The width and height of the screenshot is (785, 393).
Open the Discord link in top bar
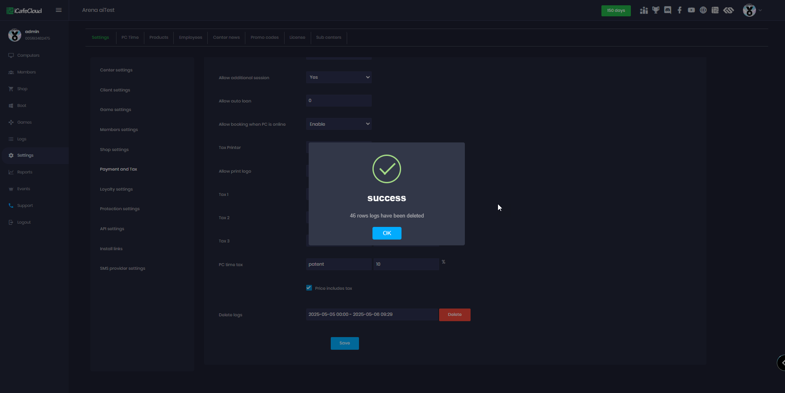(668, 10)
